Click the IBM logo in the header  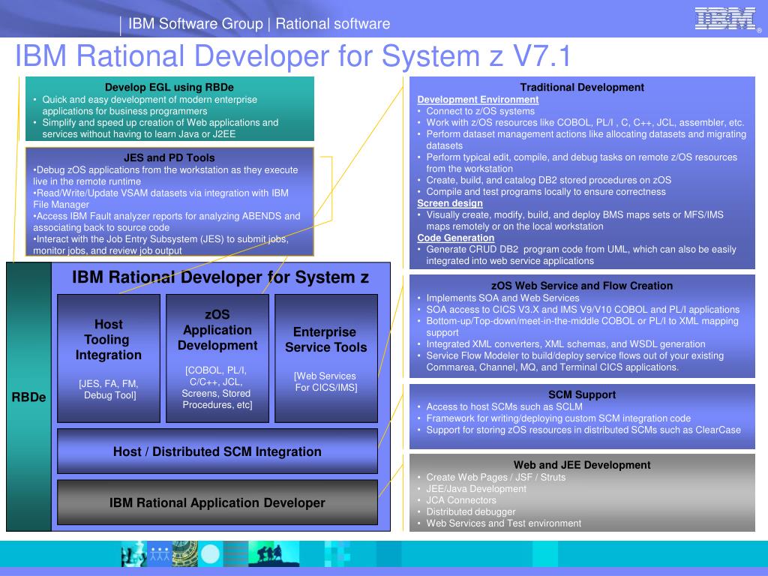(x=725, y=19)
